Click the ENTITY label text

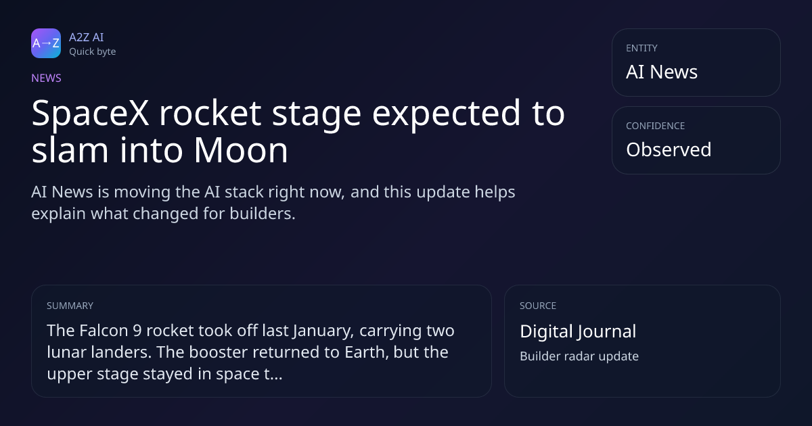(x=641, y=48)
